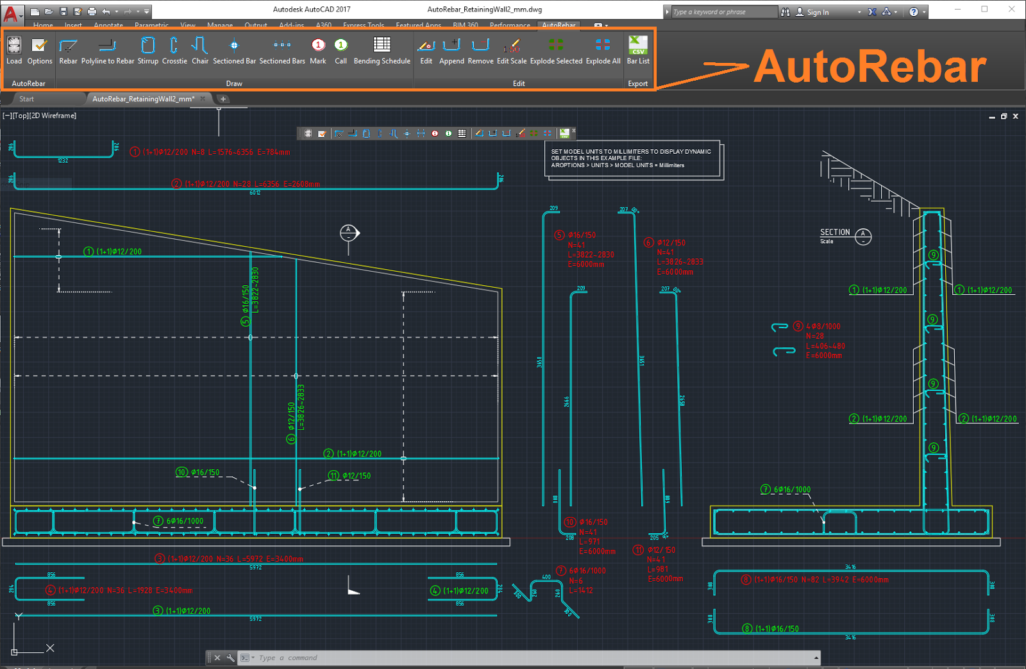The height and width of the screenshot is (669, 1026).
Task: Select the Stirrup drawing tool
Action: point(147,50)
